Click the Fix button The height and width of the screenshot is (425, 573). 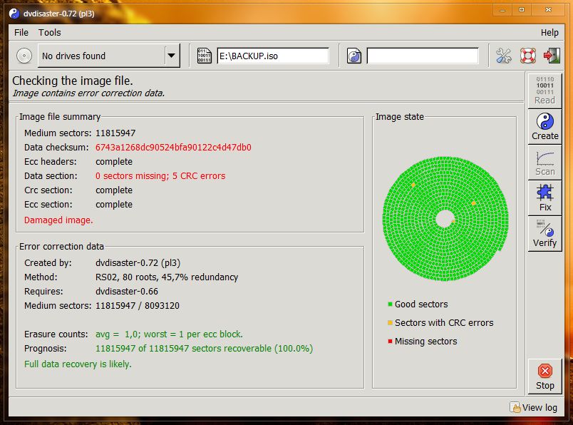point(545,198)
